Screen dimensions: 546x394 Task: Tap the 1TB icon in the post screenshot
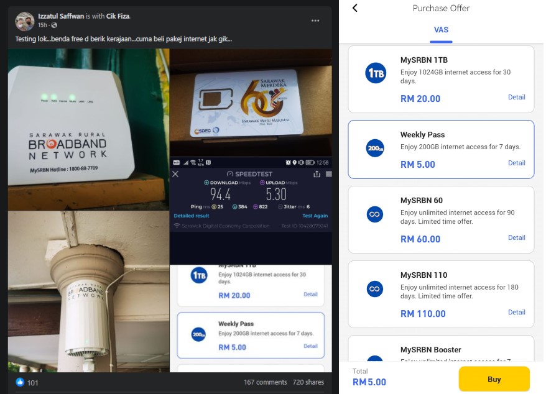(199, 275)
